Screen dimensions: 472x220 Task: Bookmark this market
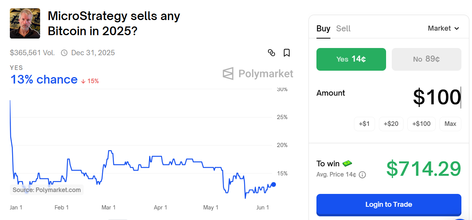point(287,53)
